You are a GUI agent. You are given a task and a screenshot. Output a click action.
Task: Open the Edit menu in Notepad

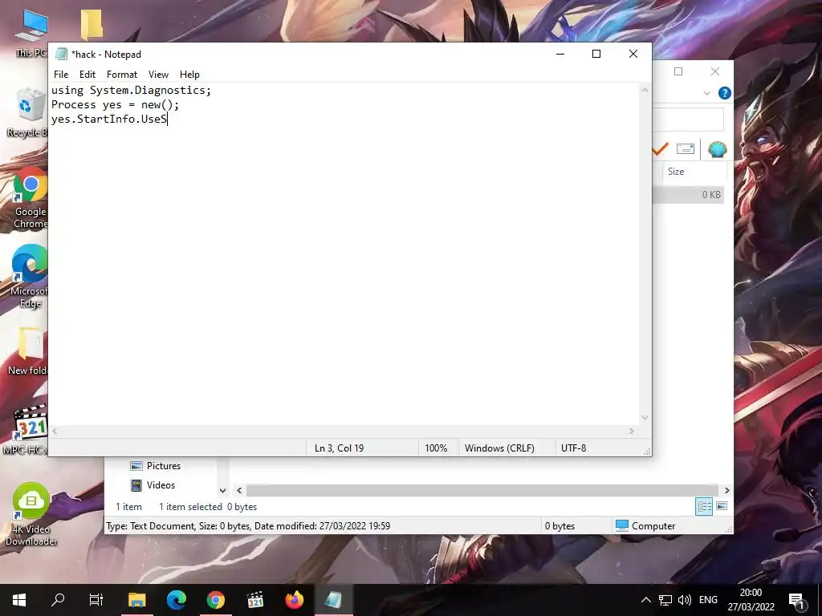tap(87, 75)
